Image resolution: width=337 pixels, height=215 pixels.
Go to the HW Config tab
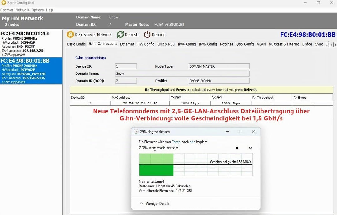coord(146,44)
